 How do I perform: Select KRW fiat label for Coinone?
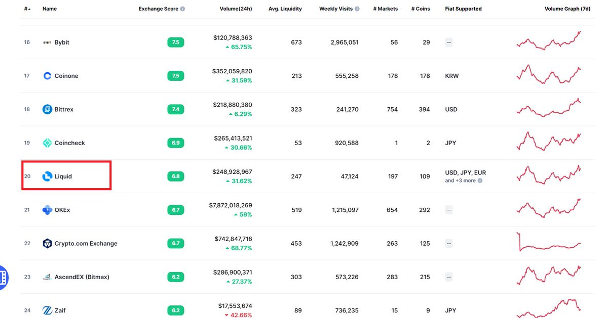451,76
